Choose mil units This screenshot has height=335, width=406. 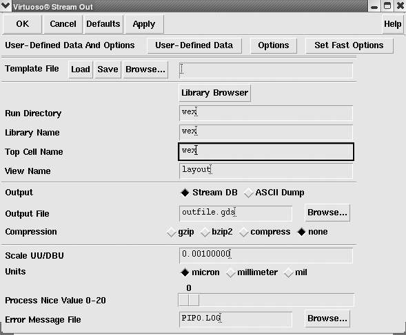296,272
